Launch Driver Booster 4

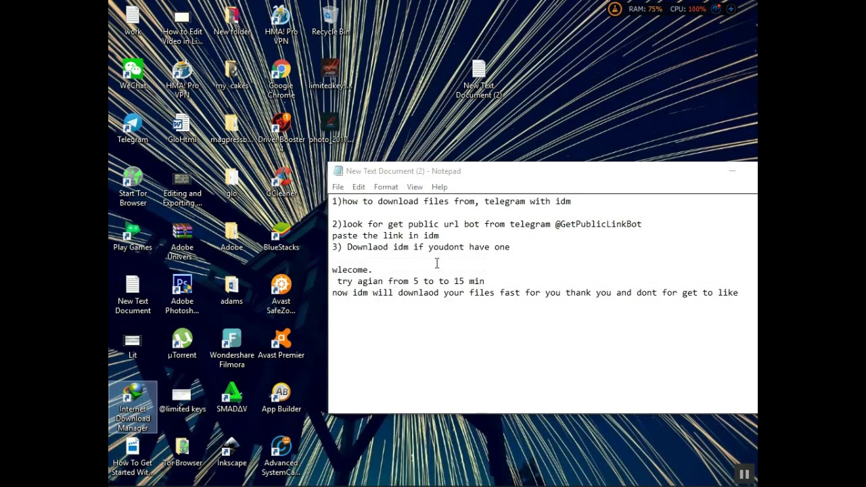click(x=281, y=133)
